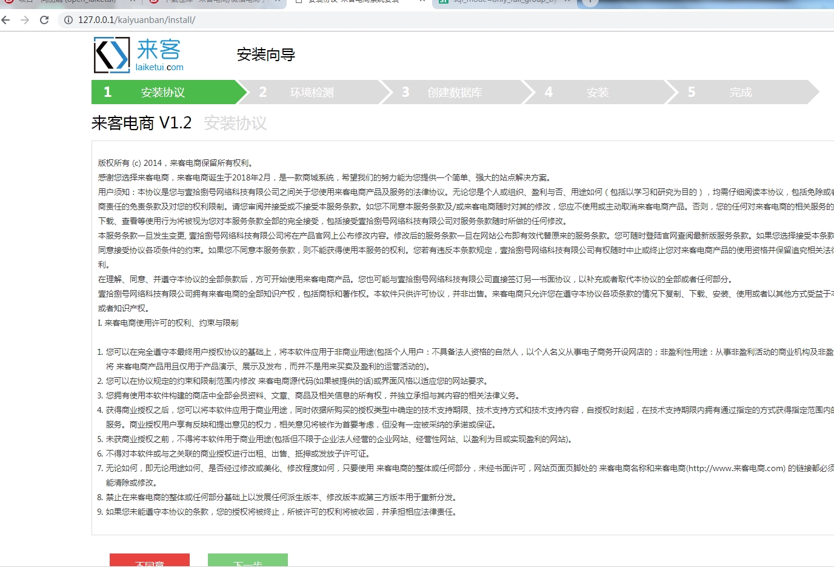
Task: Click the gray 安装协议 subtitle beside V1.2
Action: click(235, 124)
